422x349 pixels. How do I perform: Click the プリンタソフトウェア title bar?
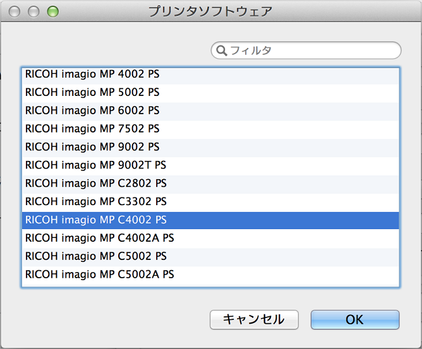(x=210, y=11)
